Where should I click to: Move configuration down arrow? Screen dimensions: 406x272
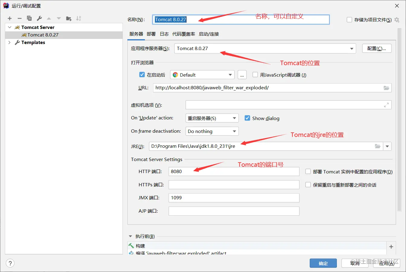pos(59,18)
